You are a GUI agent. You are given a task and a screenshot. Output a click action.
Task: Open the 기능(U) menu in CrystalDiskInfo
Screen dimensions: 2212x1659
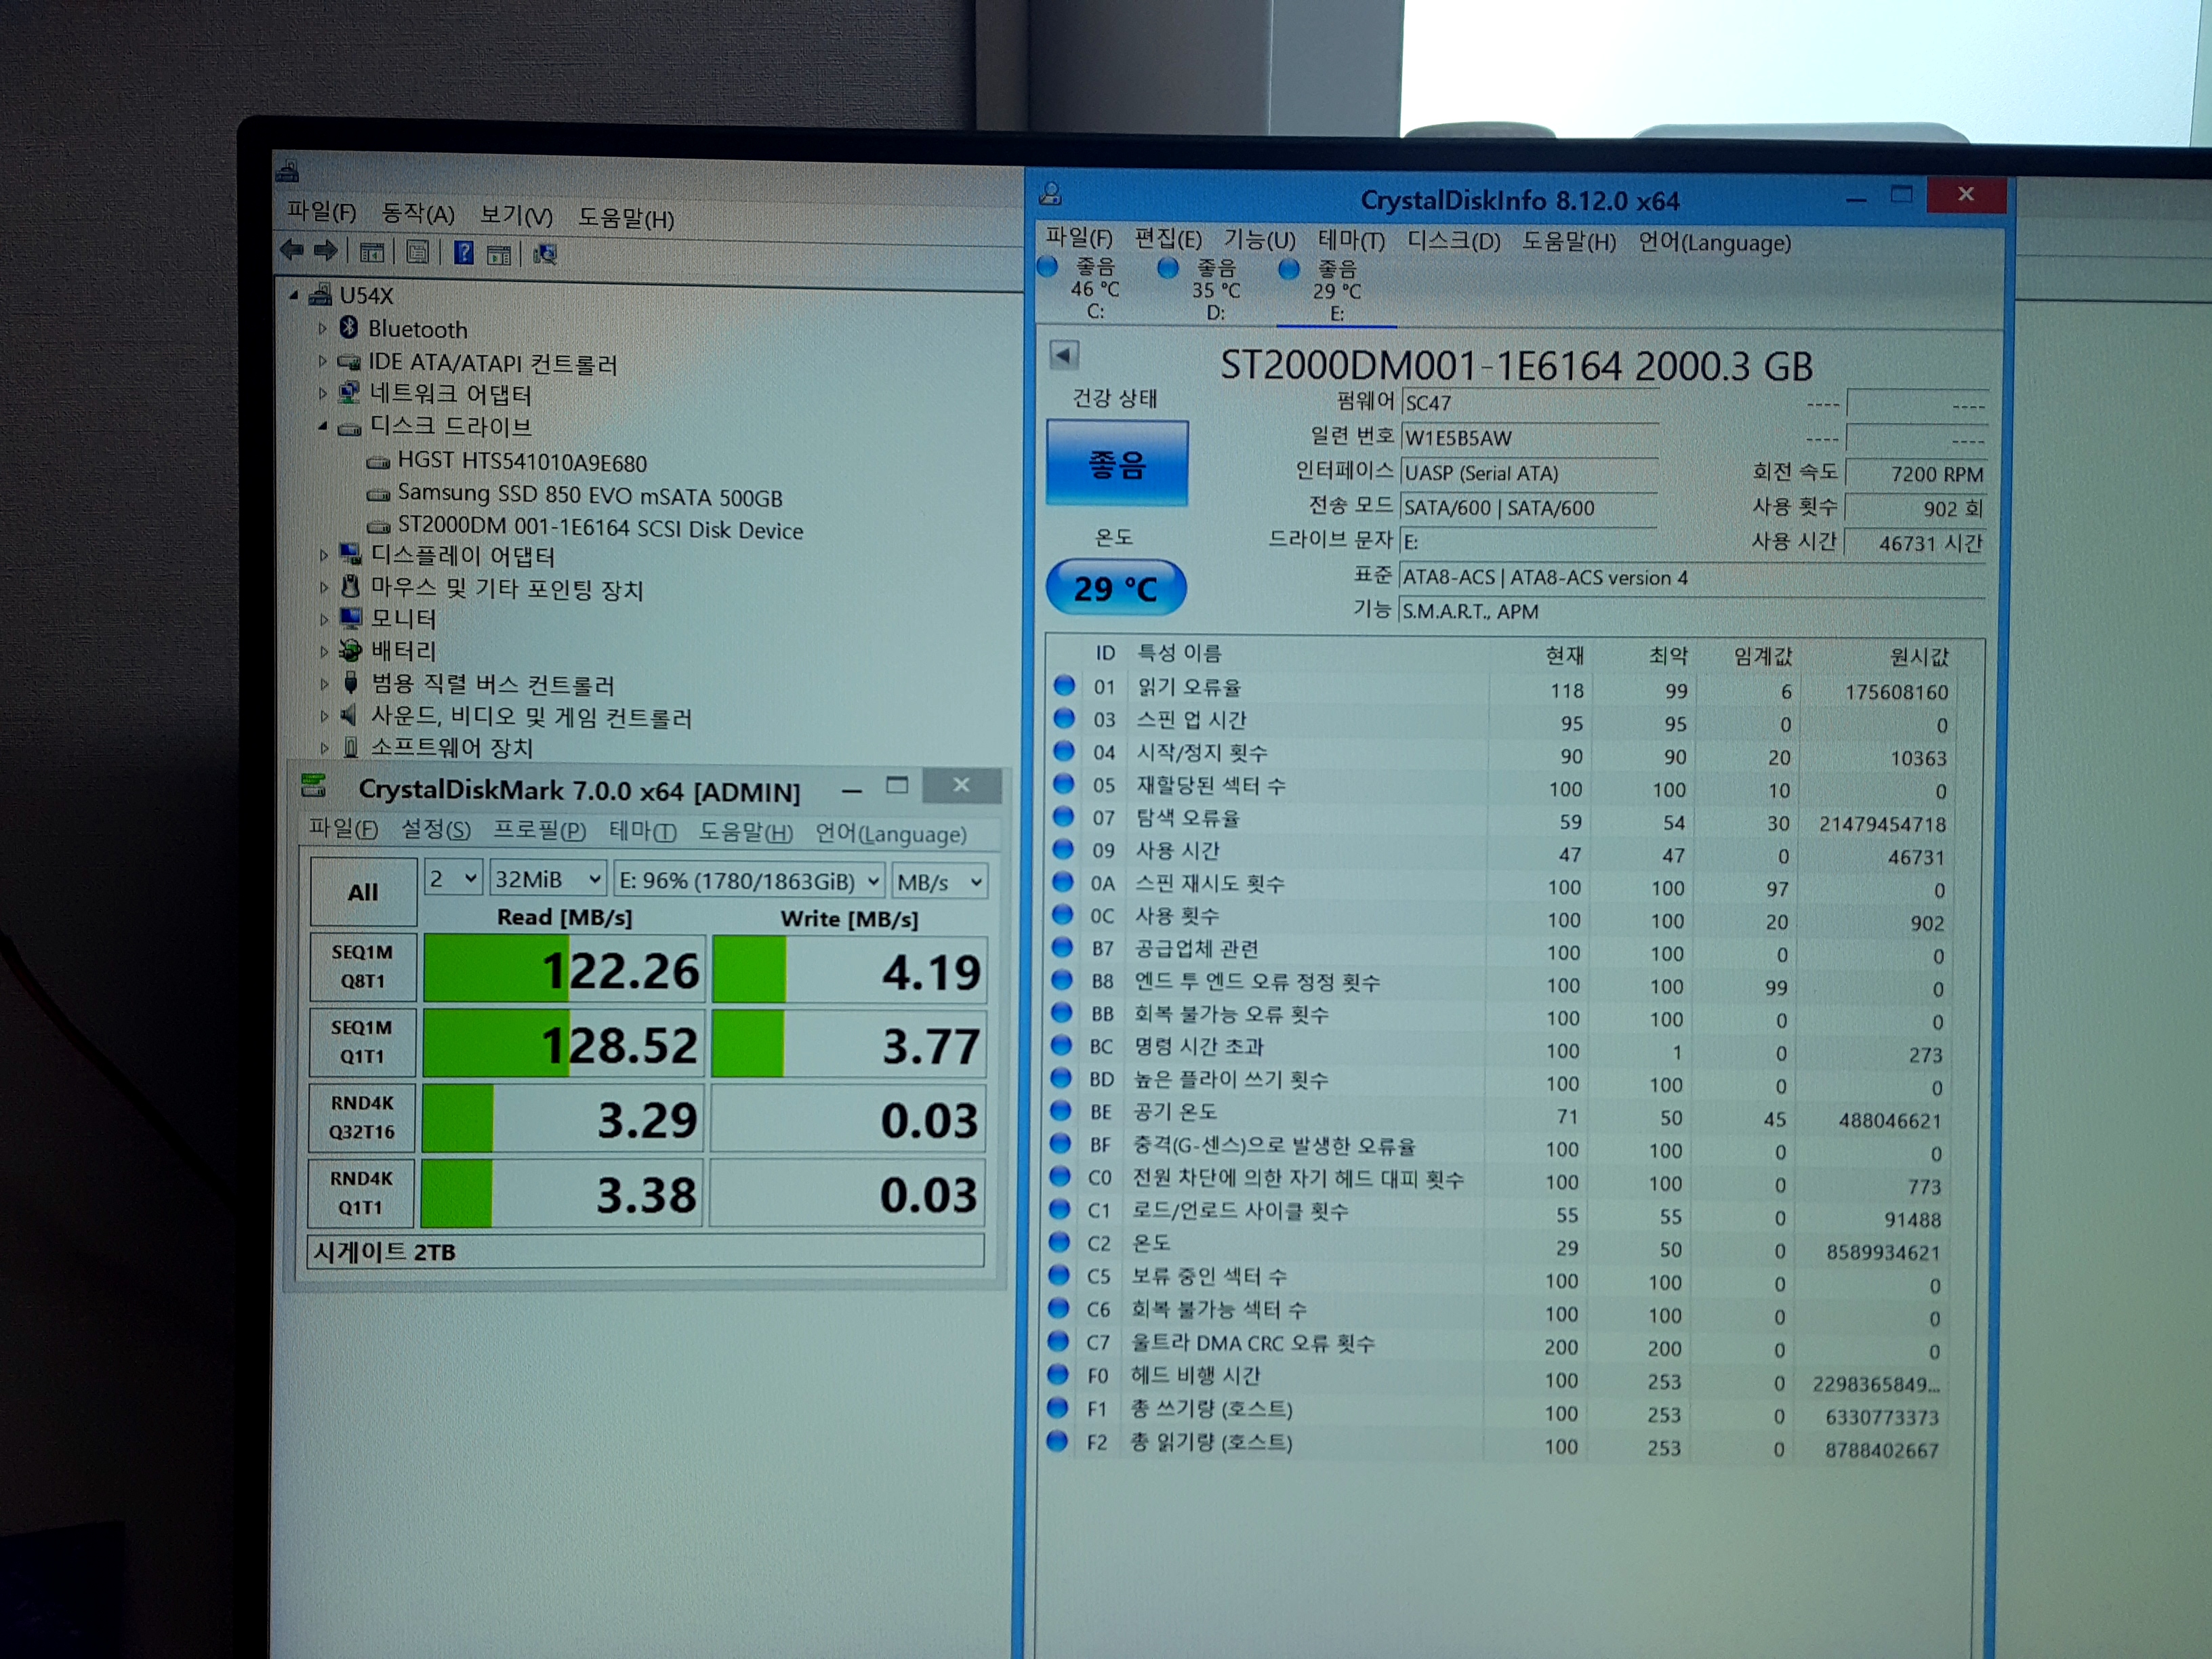coord(1259,240)
